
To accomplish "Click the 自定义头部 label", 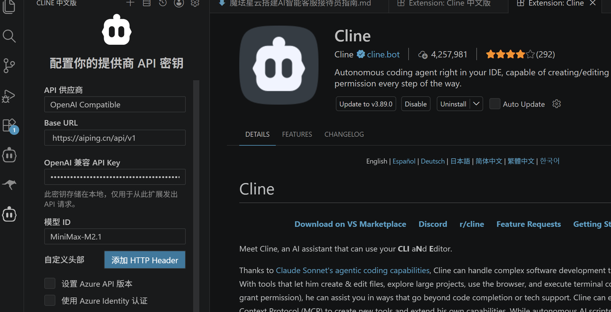I will [64, 260].
